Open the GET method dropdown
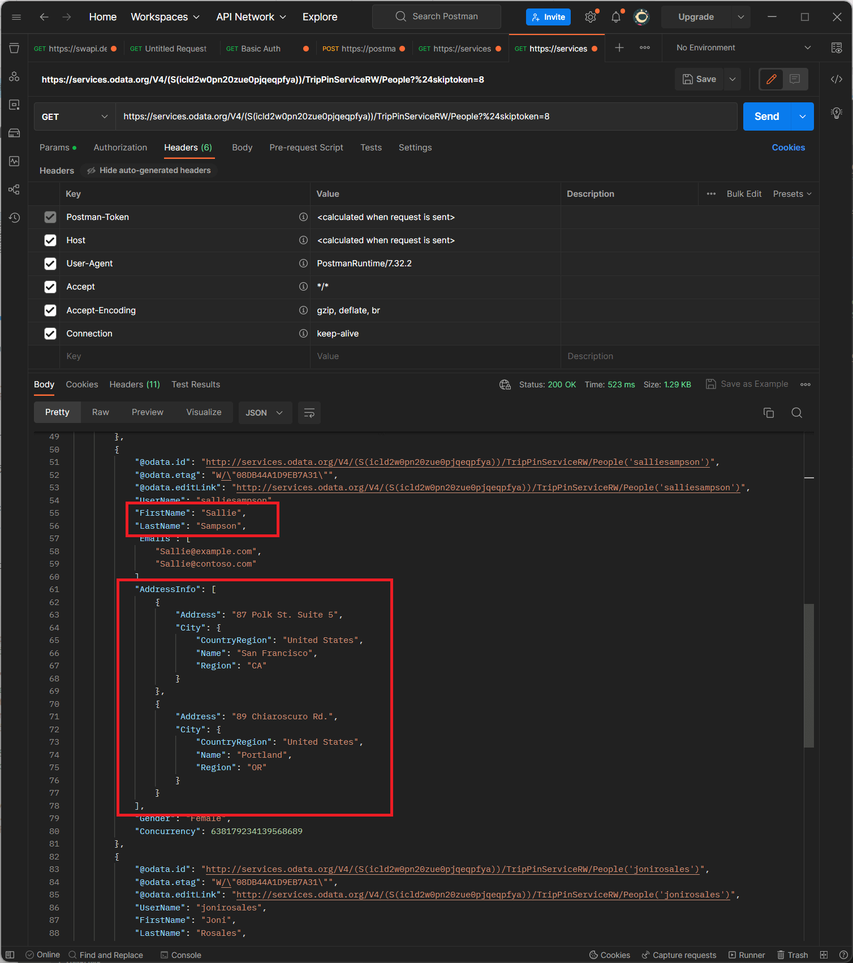The height and width of the screenshot is (963, 853). point(74,116)
